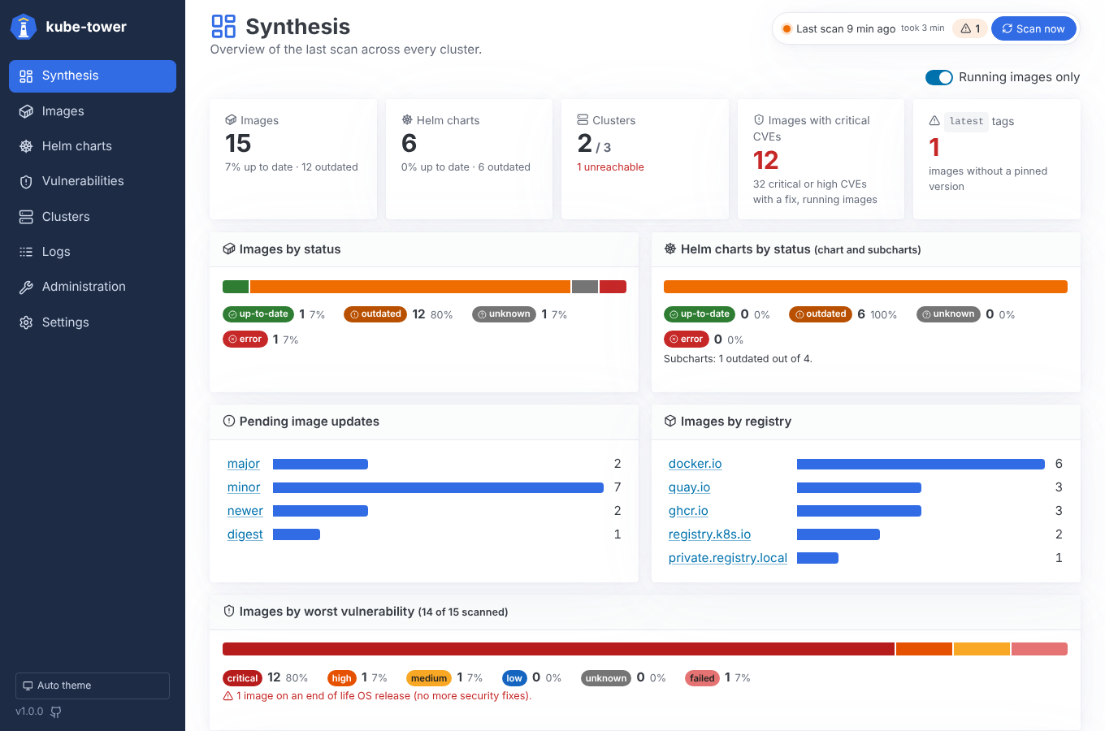Open the Images page from sidebar

(93, 111)
